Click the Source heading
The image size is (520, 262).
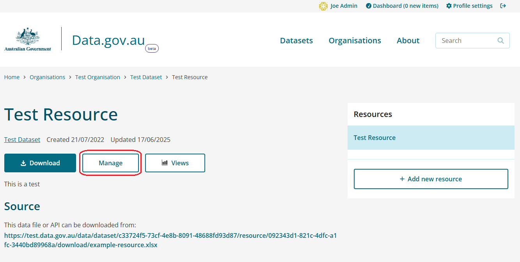22,206
